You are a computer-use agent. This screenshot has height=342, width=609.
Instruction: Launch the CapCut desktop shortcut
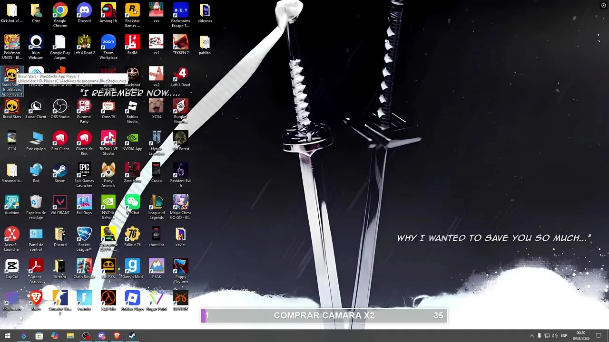(x=12, y=268)
